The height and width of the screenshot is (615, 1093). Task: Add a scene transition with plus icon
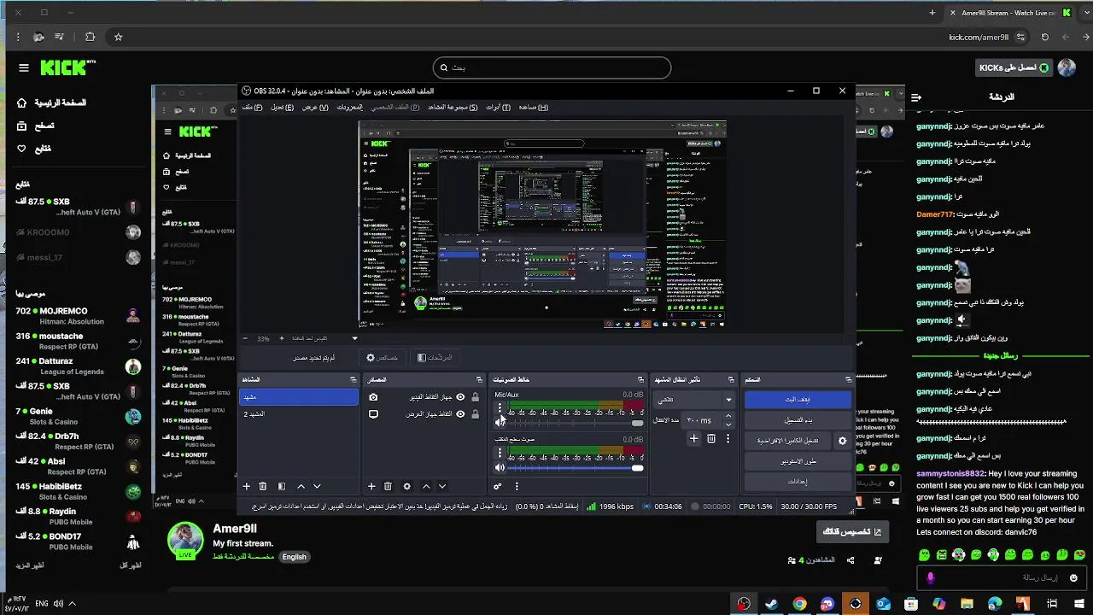coord(694,438)
